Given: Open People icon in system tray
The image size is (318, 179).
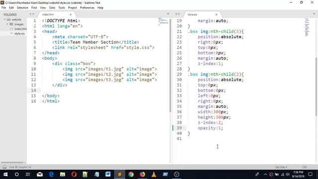Looking at the screenshot, I should point(257,175).
